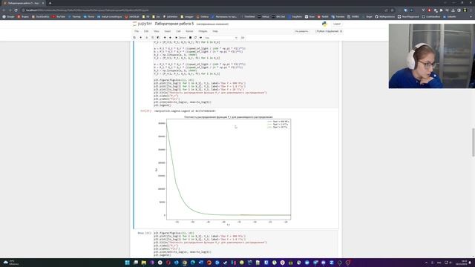Click the plot legend box in the figure
475x267 pixels.
tap(278, 125)
